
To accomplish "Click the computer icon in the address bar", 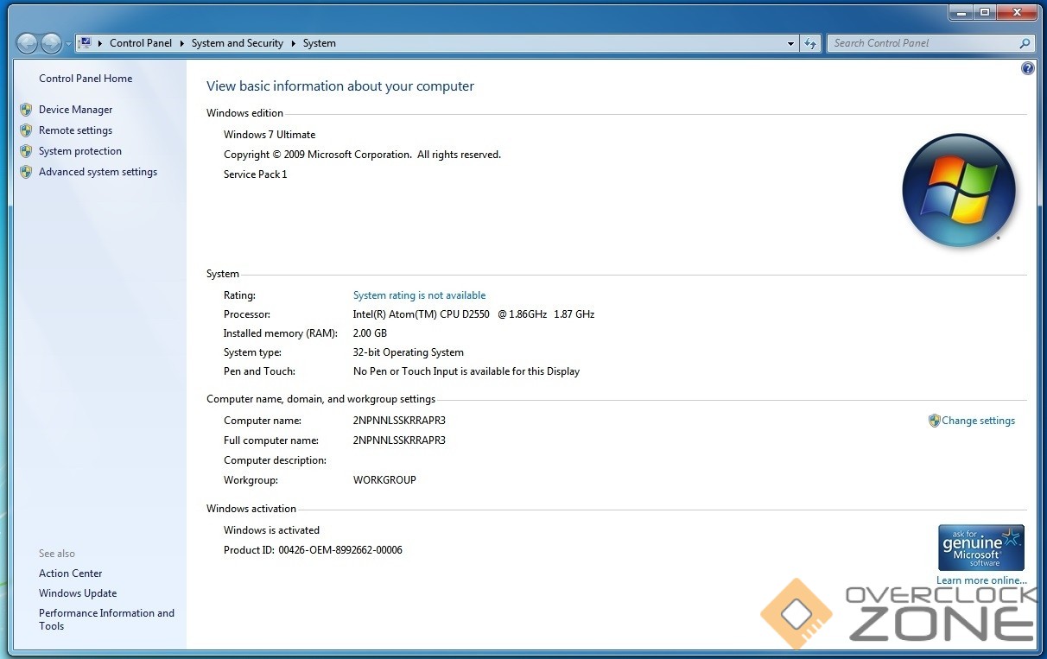I will [x=86, y=43].
